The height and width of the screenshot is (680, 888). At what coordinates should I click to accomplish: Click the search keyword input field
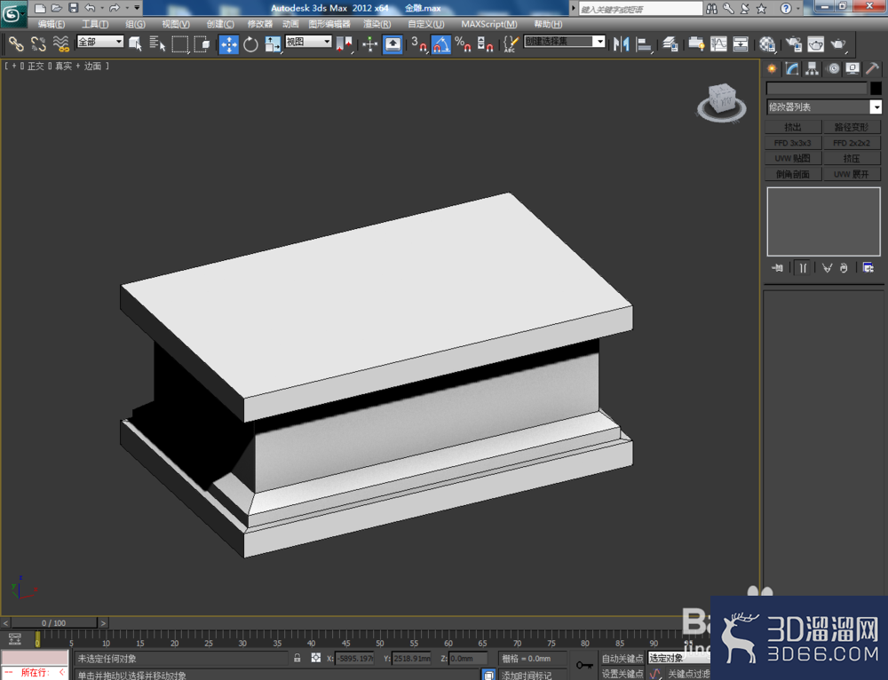640,9
